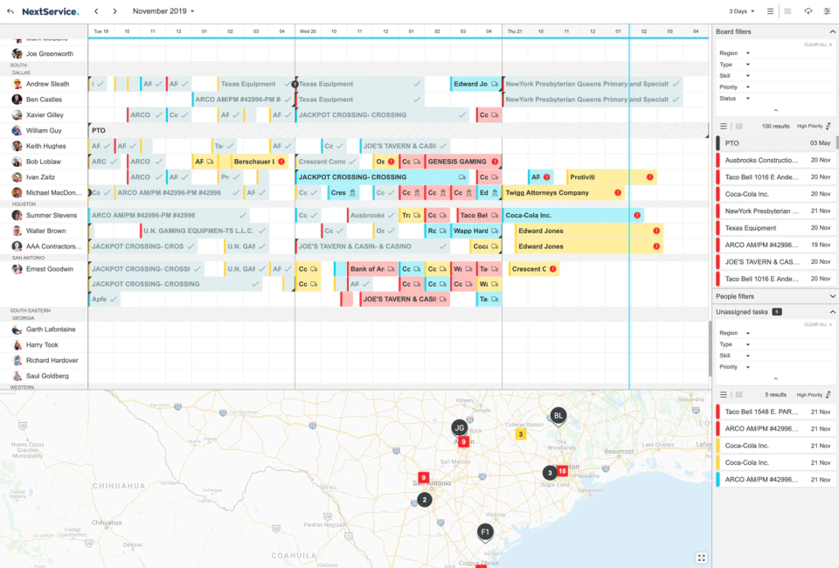This screenshot has height=568, width=839.
Task: Open Priority dropdown in Board filters
Action: coord(734,87)
